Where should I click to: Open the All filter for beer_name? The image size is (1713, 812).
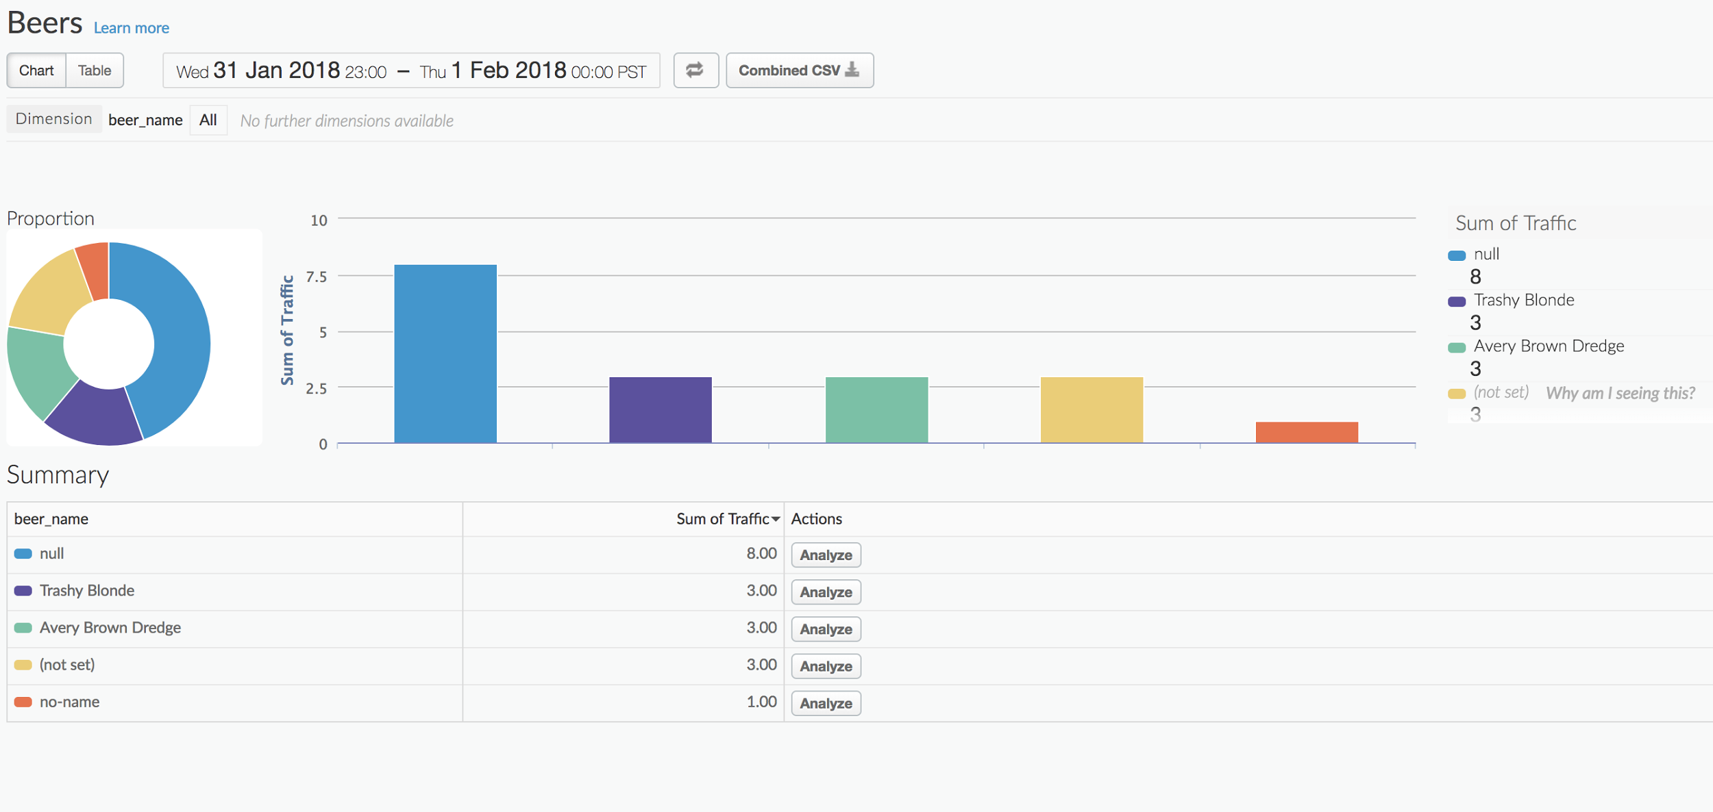click(208, 120)
